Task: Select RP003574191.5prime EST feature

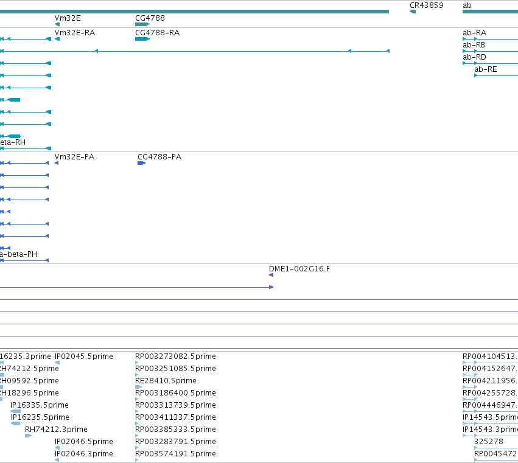Action: pos(137,460)
